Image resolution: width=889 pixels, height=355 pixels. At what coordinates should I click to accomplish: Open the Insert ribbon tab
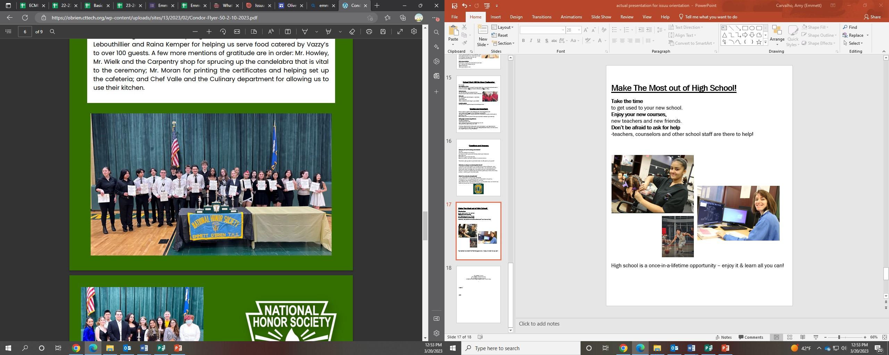496,17
